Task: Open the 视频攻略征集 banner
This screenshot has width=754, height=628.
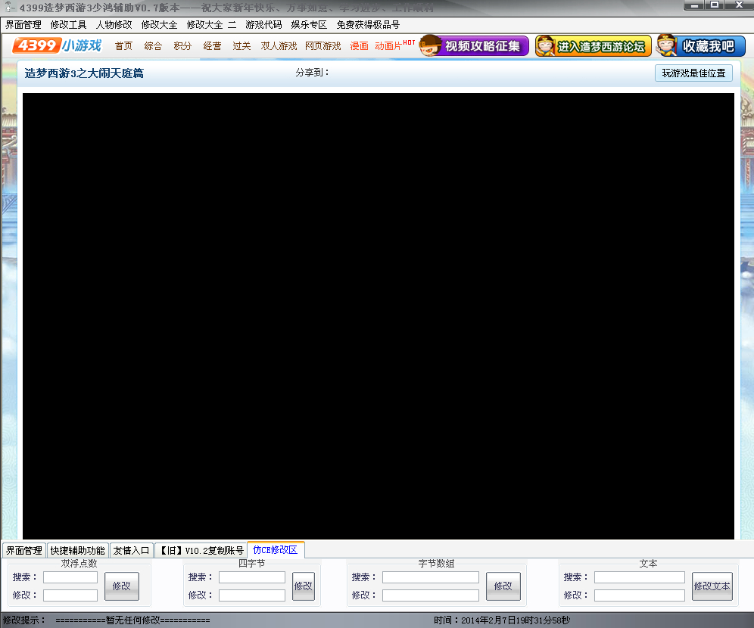Action: click(475, 45)
